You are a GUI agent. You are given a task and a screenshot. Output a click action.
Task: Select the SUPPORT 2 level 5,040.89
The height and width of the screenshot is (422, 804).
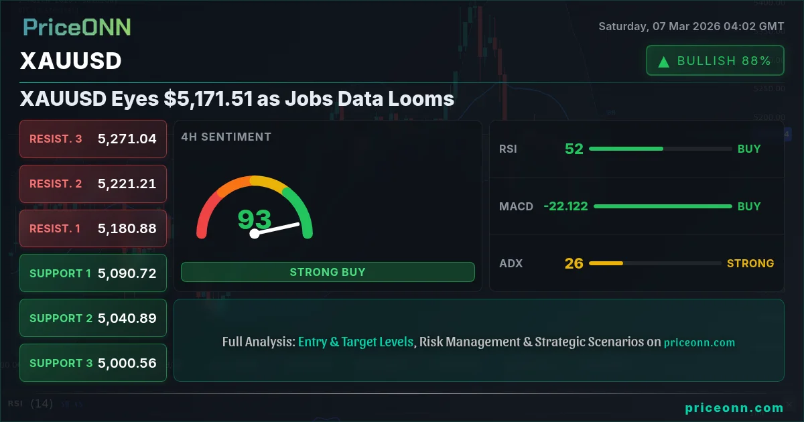pyautogui.click(x=93, y=318)
